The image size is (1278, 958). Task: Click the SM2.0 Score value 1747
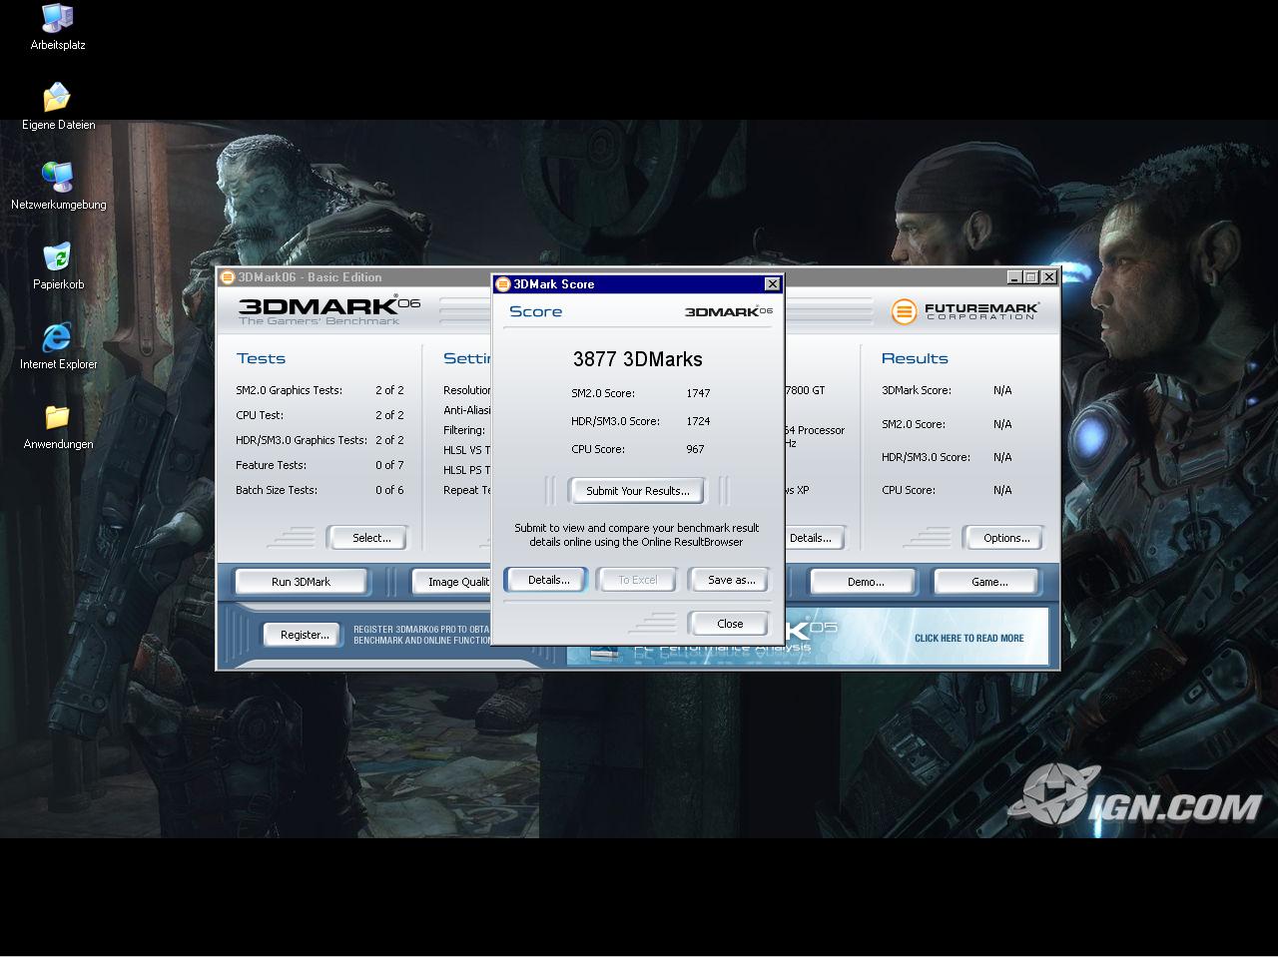click(x=698, y=393)
